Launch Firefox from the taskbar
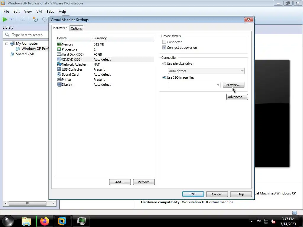Viewport: 303px width, 227px height. pos(45,221)
